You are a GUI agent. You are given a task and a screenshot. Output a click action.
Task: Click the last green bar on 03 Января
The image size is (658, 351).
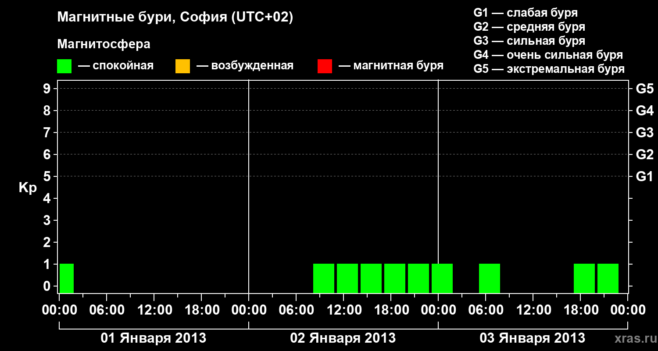click(608, 279)
